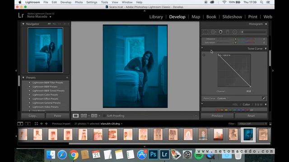Click the edit point curve icon

[x=264, y=99]
